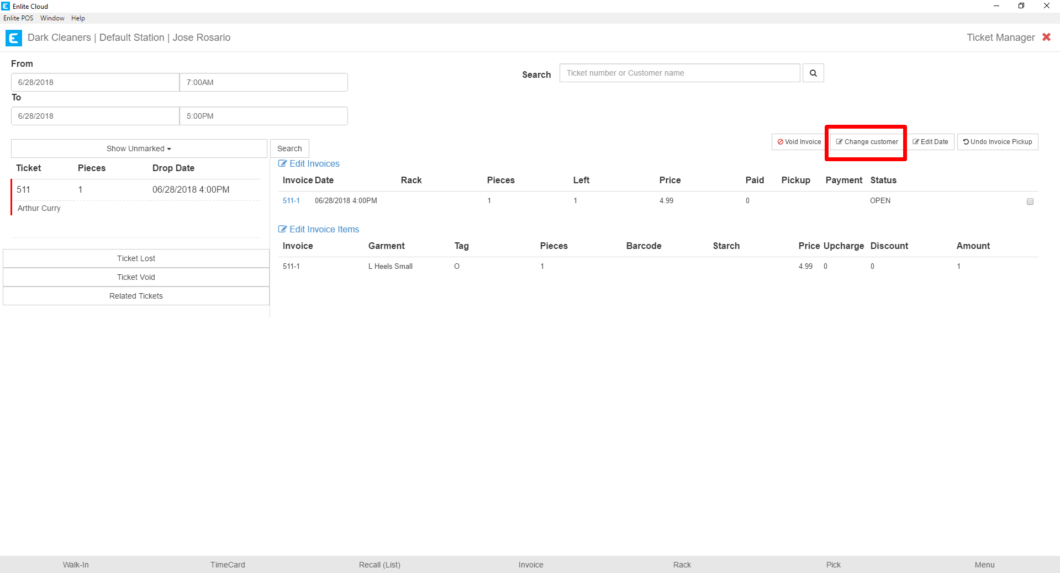Restore down the Enlite Cloud window
The image size is (1060, 573).
coord(1021,6)
